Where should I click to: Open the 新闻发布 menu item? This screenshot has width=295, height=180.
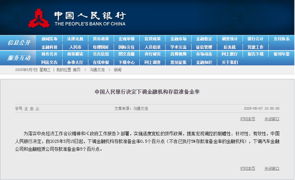pyautogui.click(x=50, y=39)
